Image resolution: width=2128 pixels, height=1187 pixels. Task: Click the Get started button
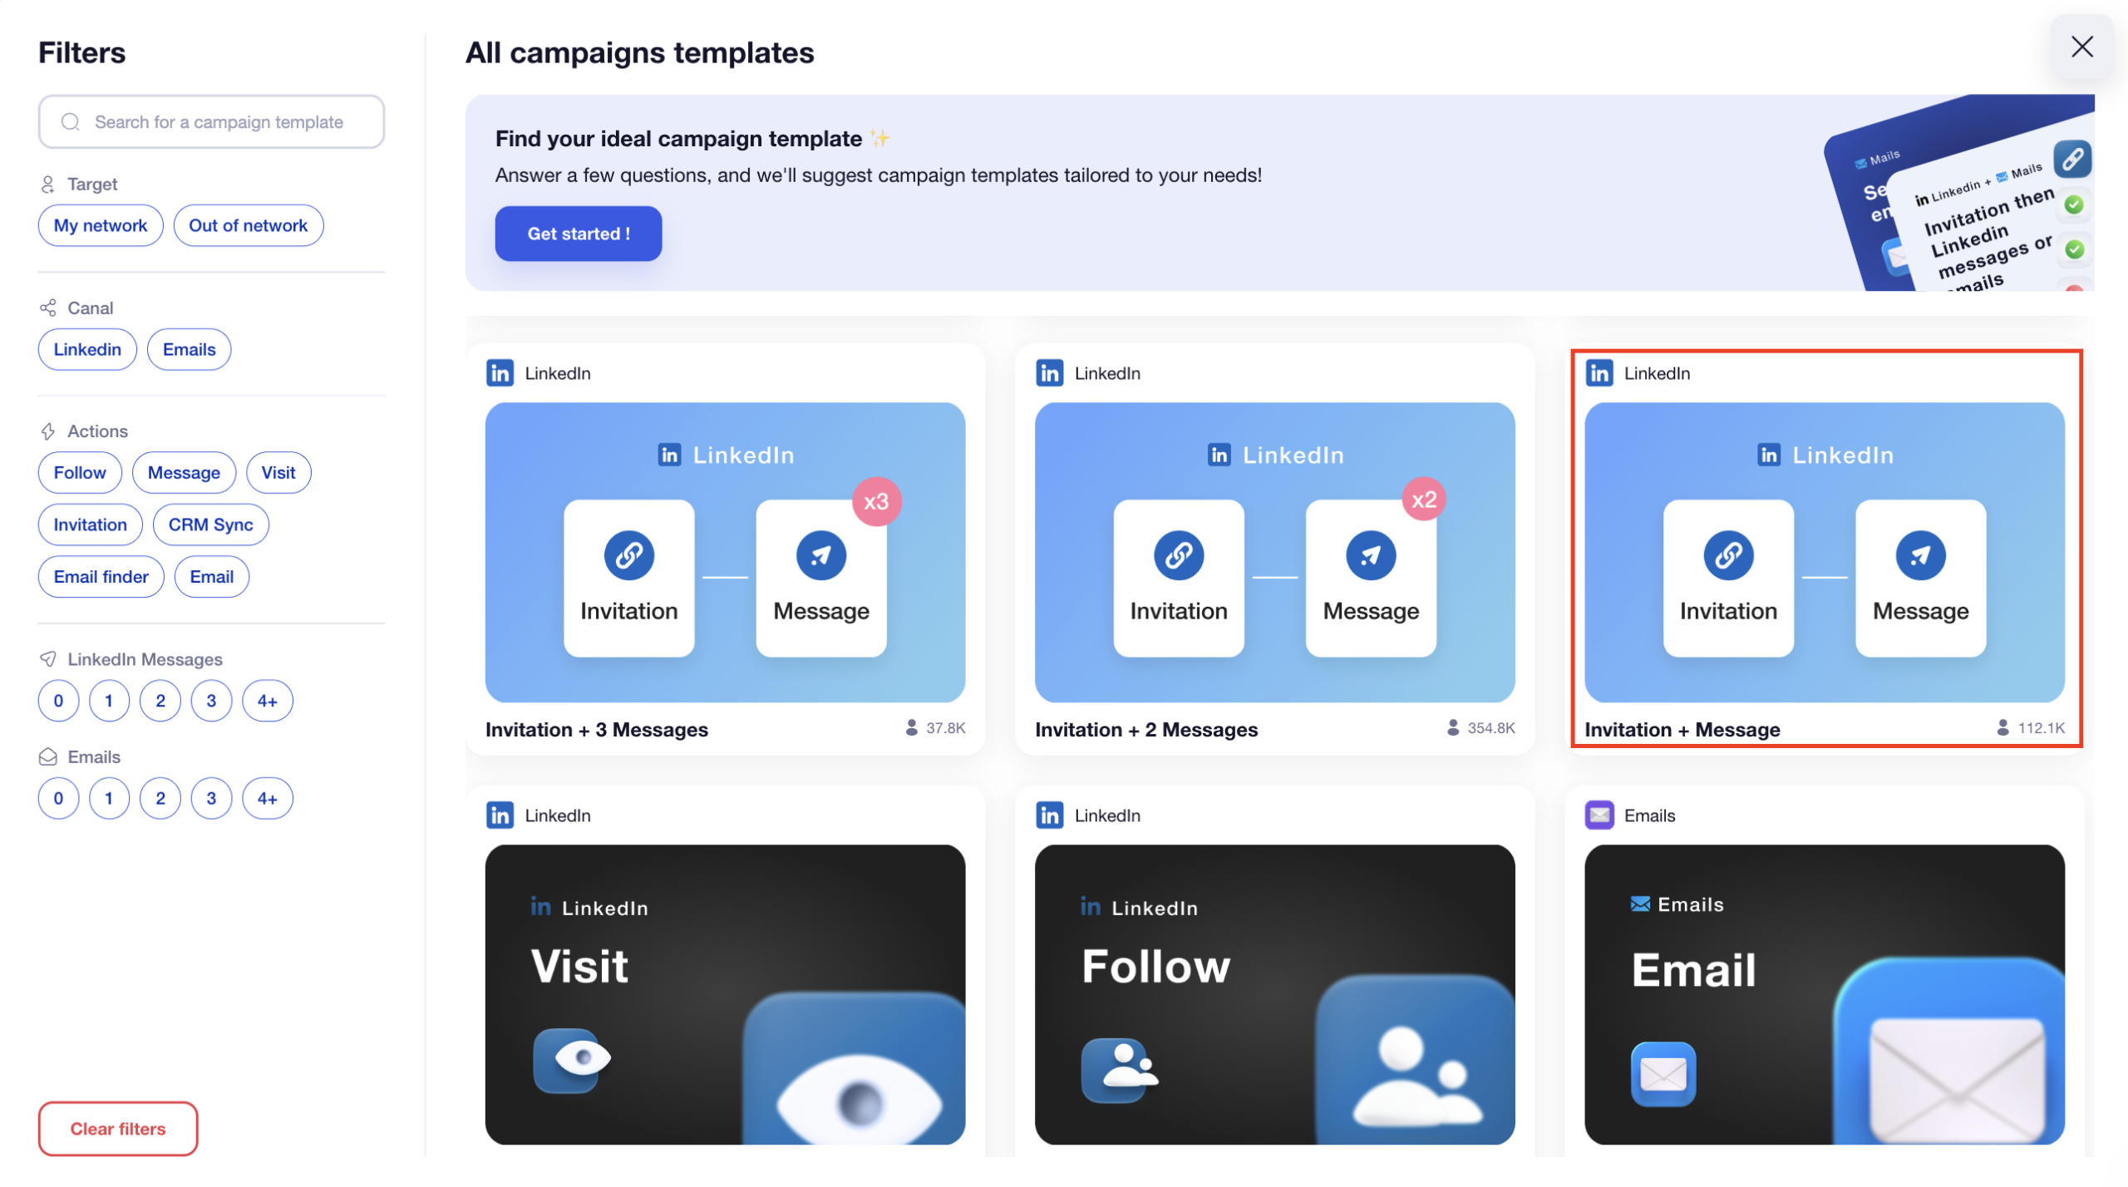(x=578, y=234)
